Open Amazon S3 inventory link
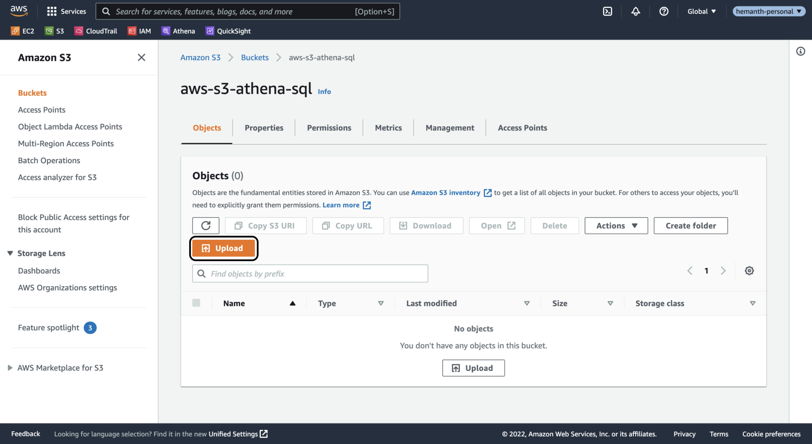The image size is (812, 444). (x=446, y=193)
